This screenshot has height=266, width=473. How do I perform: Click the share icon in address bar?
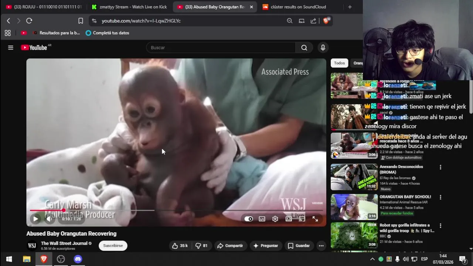pyautogui.click(x=313, y=21)
